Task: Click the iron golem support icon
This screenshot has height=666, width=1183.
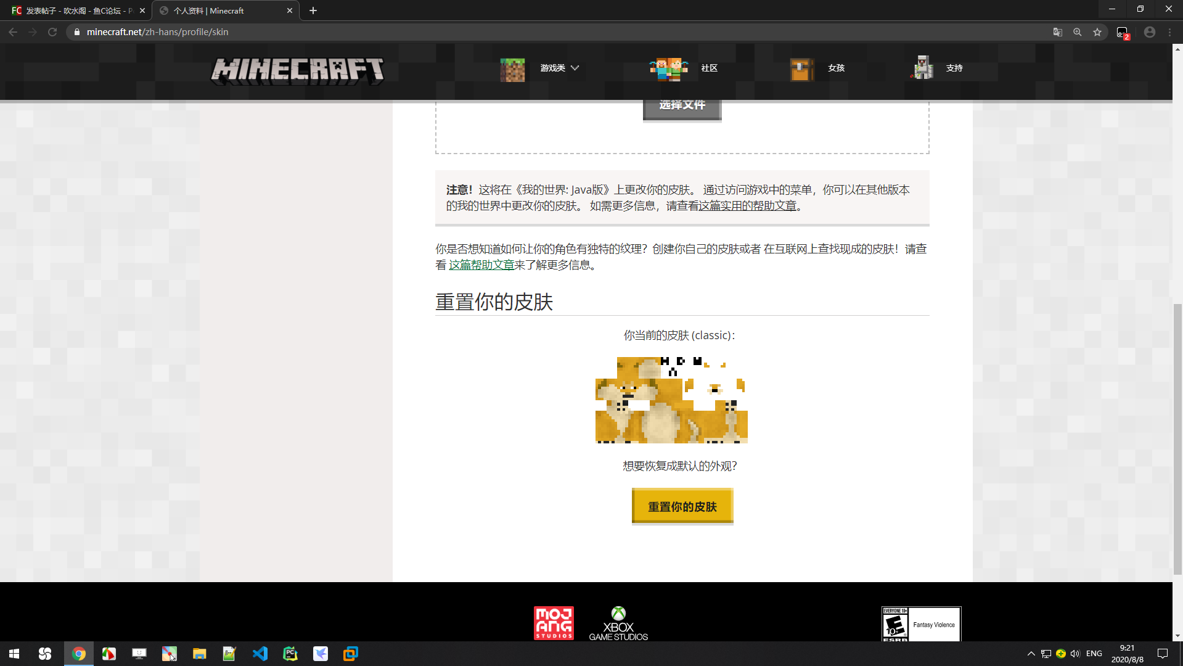Action: pos(922,68)
